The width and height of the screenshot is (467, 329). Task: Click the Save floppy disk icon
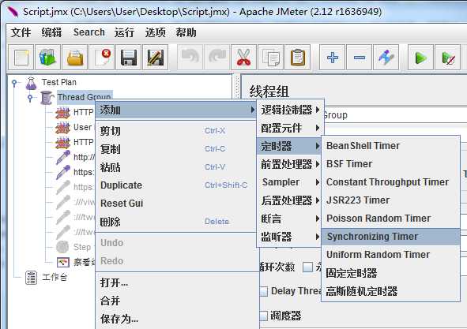click(x=128, y=58)
